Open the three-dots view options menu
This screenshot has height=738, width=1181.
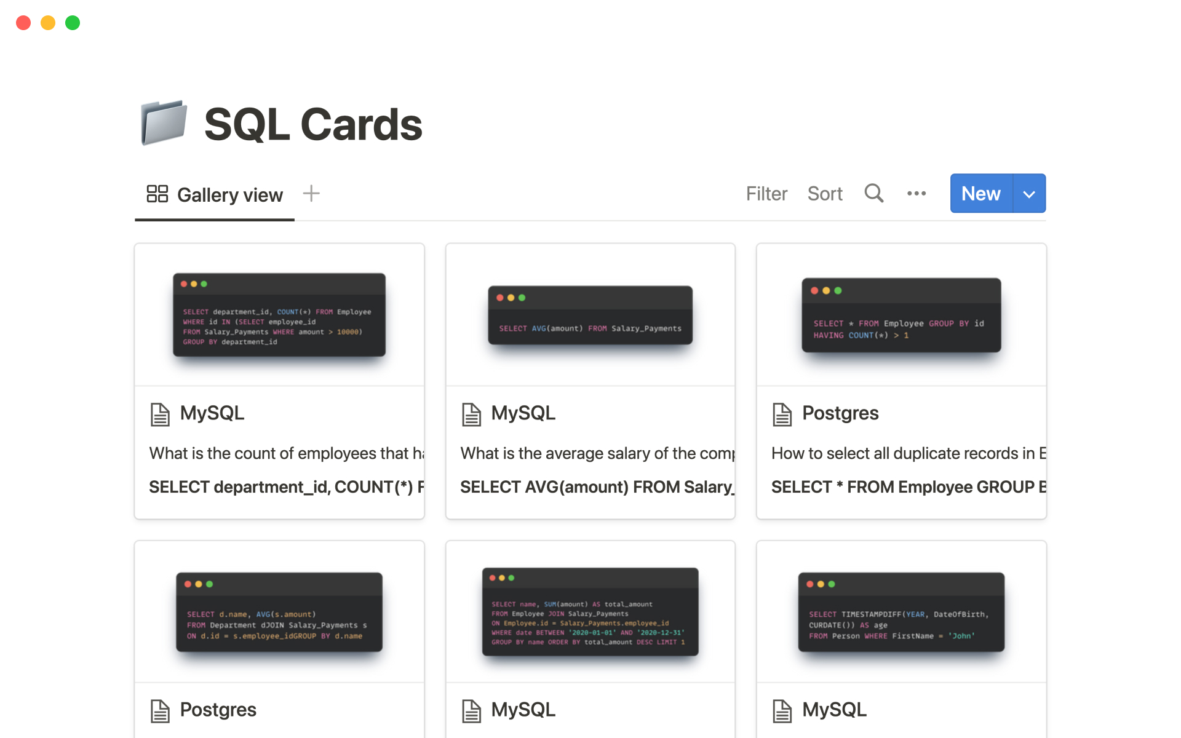click(916, 194)
